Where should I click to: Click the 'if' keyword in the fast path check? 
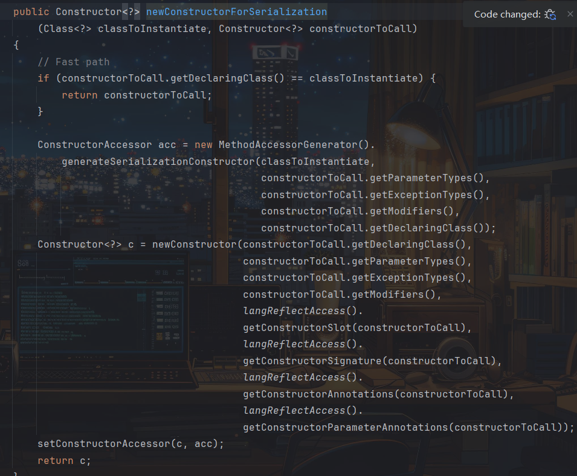coord(44,78)
